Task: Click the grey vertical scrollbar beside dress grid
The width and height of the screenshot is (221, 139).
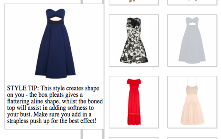Action: coord(104,69)
